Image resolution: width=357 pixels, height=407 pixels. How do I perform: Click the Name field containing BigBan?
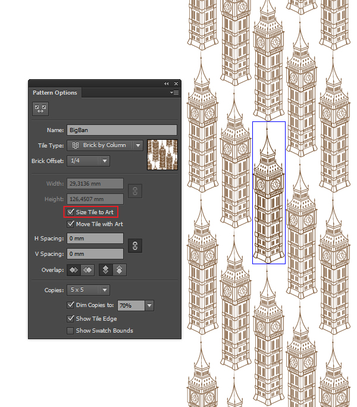(x=122, y=130)
